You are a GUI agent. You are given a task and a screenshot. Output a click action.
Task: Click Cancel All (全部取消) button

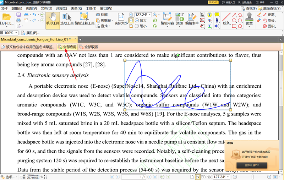pos(89,47)
